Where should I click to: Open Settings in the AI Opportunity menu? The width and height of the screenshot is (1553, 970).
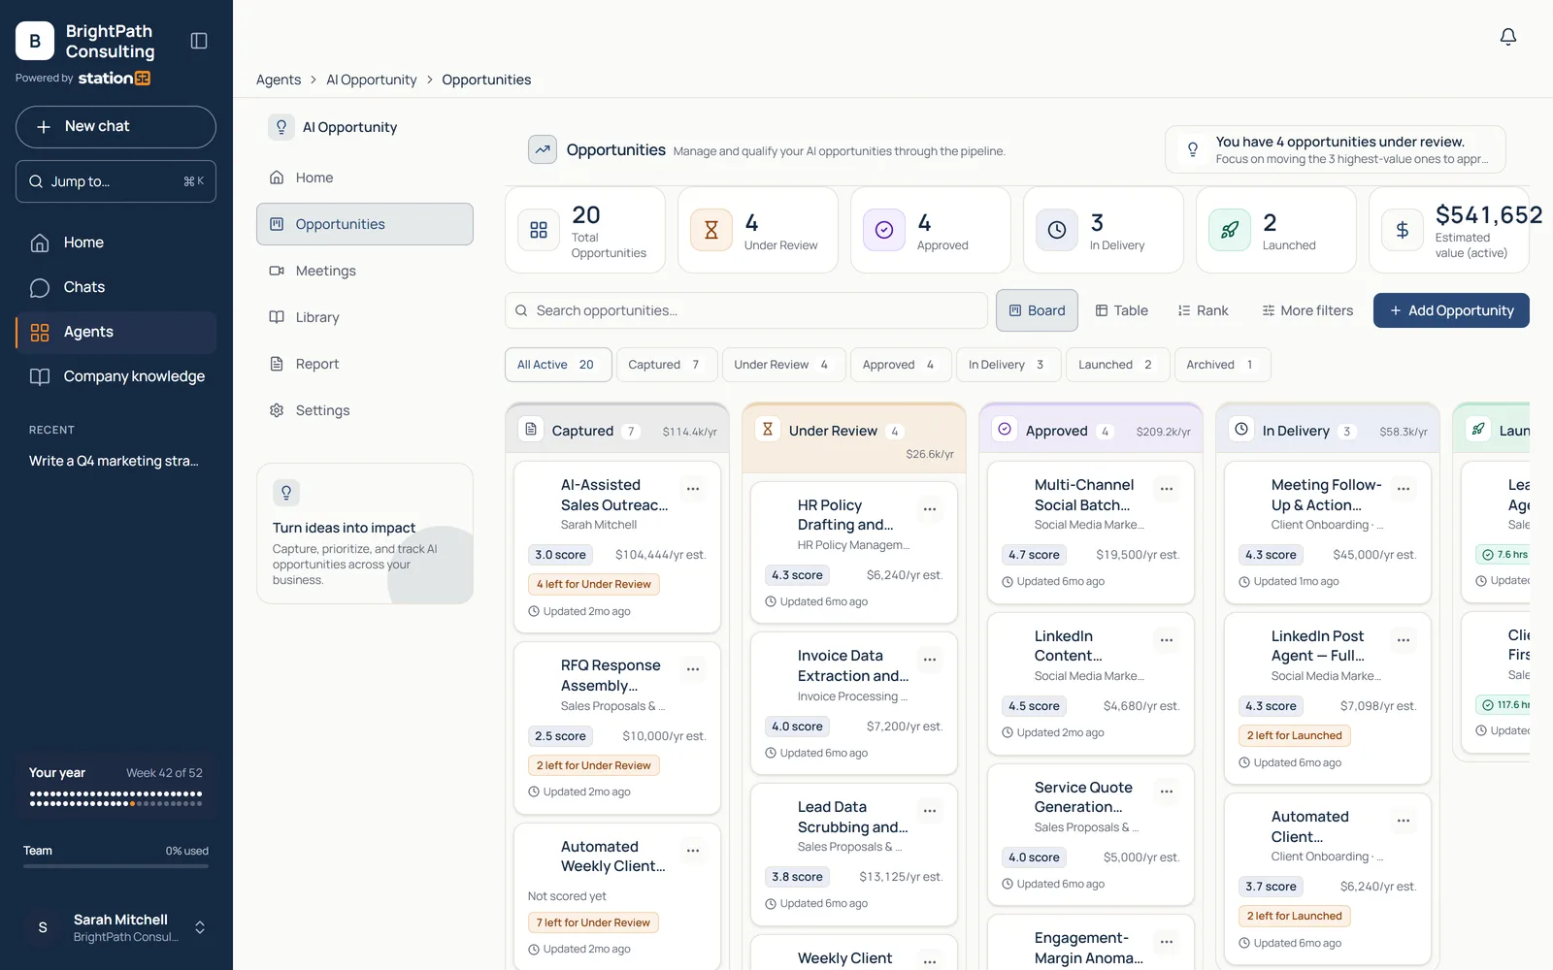tap(365, 410)
